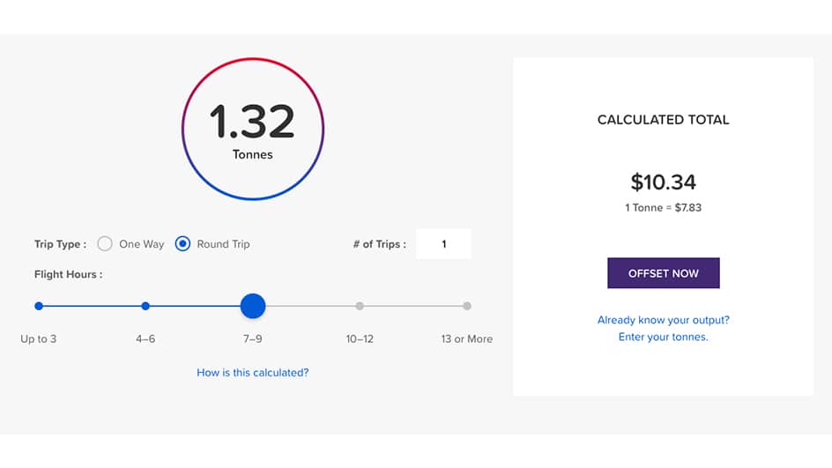Click the 13 or More label

467,339
